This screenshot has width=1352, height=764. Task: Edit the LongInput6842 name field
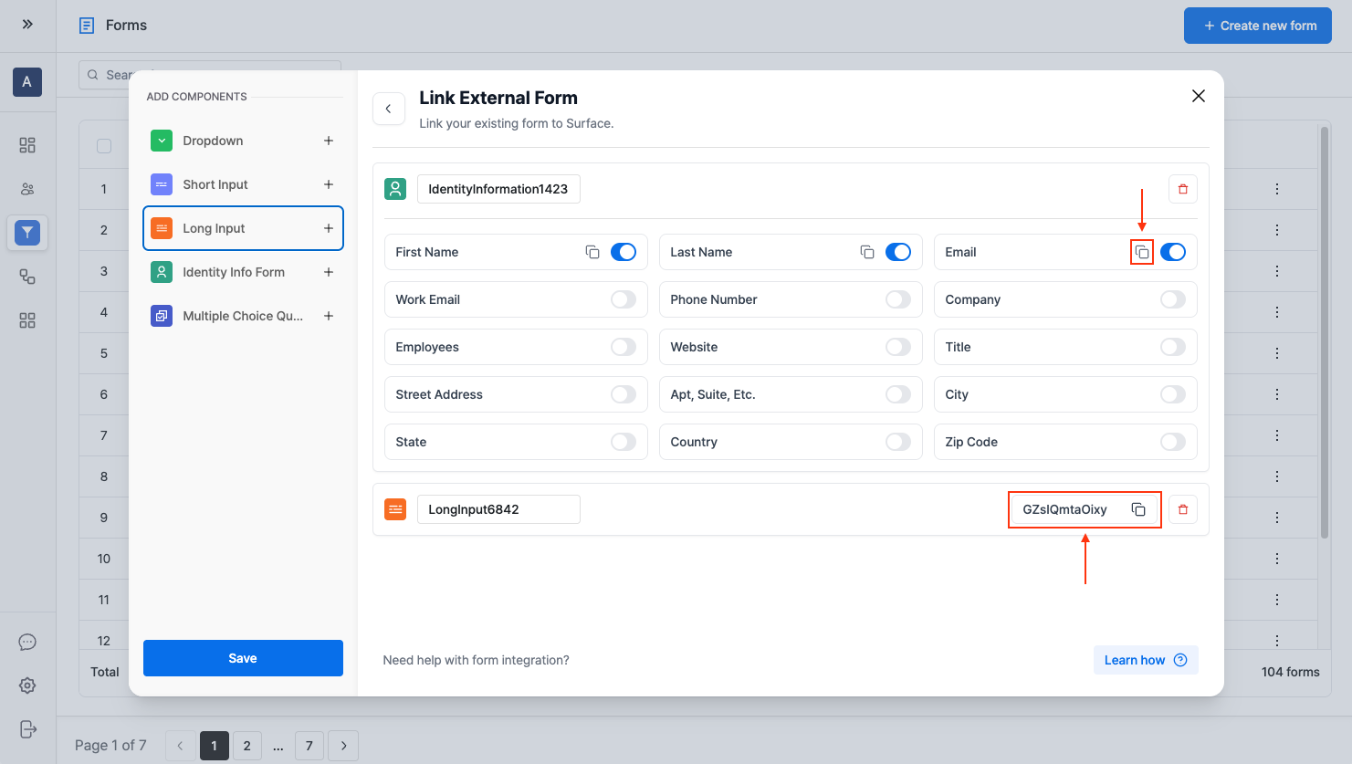pyautogui.click(x=498, y=509)
